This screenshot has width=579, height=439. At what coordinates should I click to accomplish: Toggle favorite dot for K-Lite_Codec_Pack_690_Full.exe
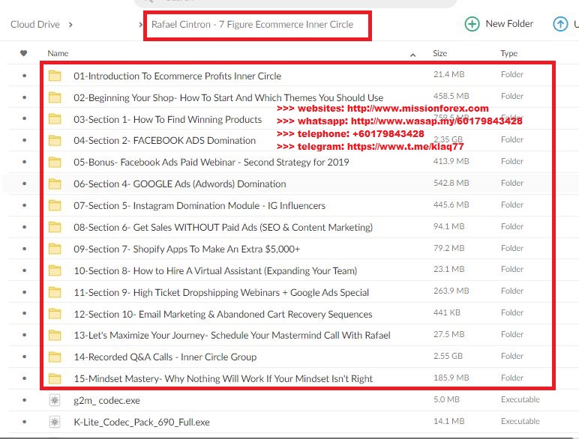tap(24, 422)
